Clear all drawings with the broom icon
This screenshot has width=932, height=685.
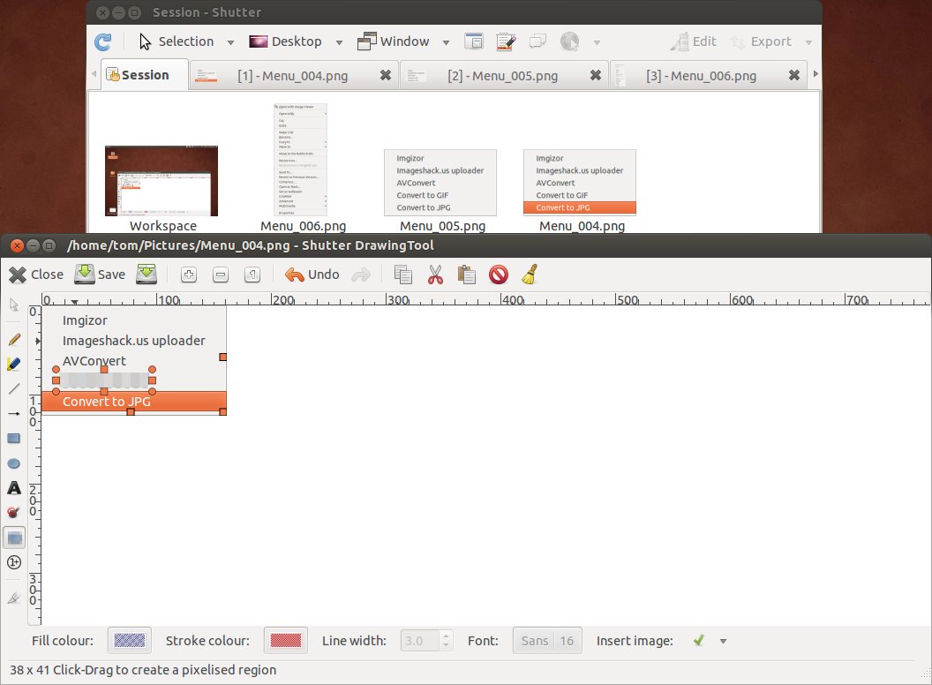coord(530,275)
